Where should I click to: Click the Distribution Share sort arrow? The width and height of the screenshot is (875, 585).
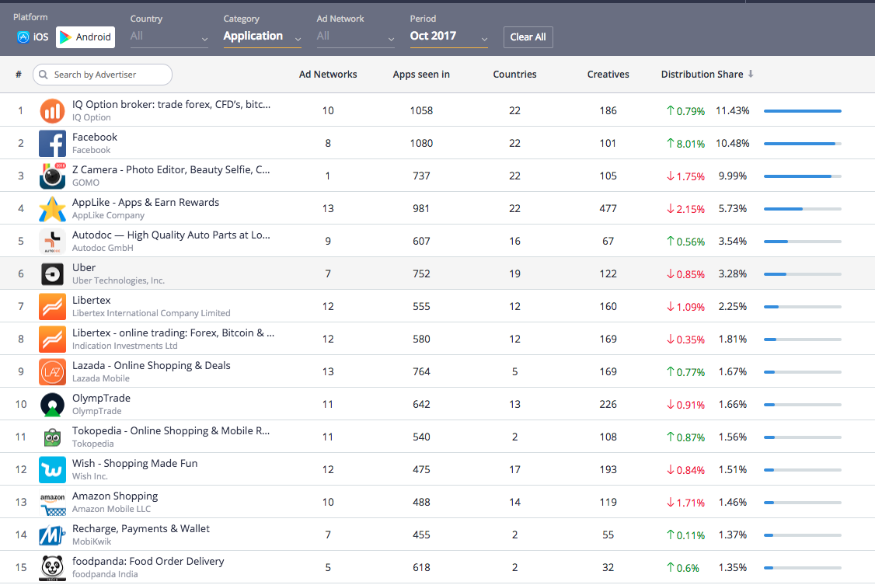[x=751, y=74]
